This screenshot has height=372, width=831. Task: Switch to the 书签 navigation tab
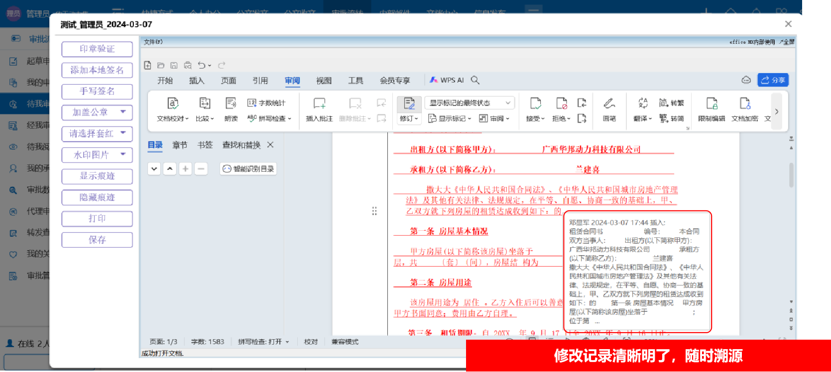click(x=205, y=145)
